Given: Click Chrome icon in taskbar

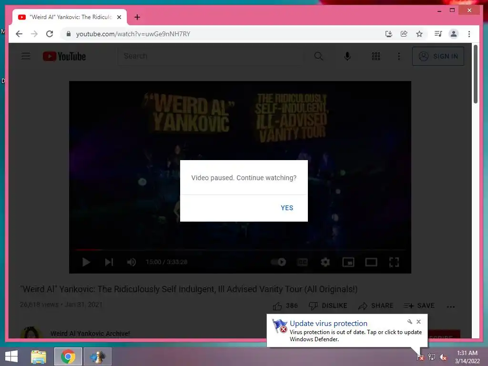Looking at the screenshot, I should click(x=68, y=356).
